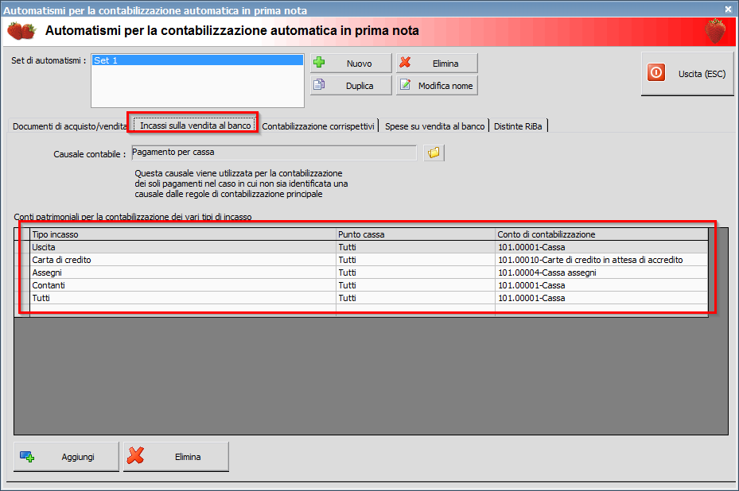Click the Duplica button label
This screenshot has width=739, height=491.
(360, 86)
